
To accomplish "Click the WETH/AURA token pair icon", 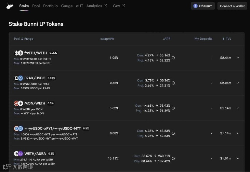I will [18, 154].
